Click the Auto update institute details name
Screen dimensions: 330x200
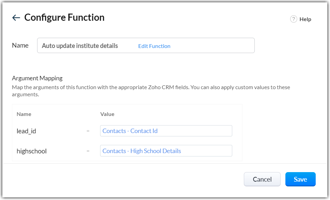tap(80, 46)
